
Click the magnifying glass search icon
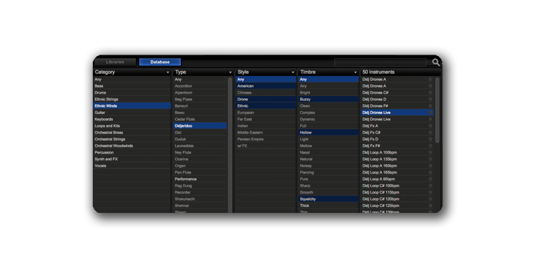436,62
